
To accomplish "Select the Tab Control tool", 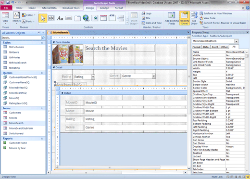I will [x=77, y=18].
